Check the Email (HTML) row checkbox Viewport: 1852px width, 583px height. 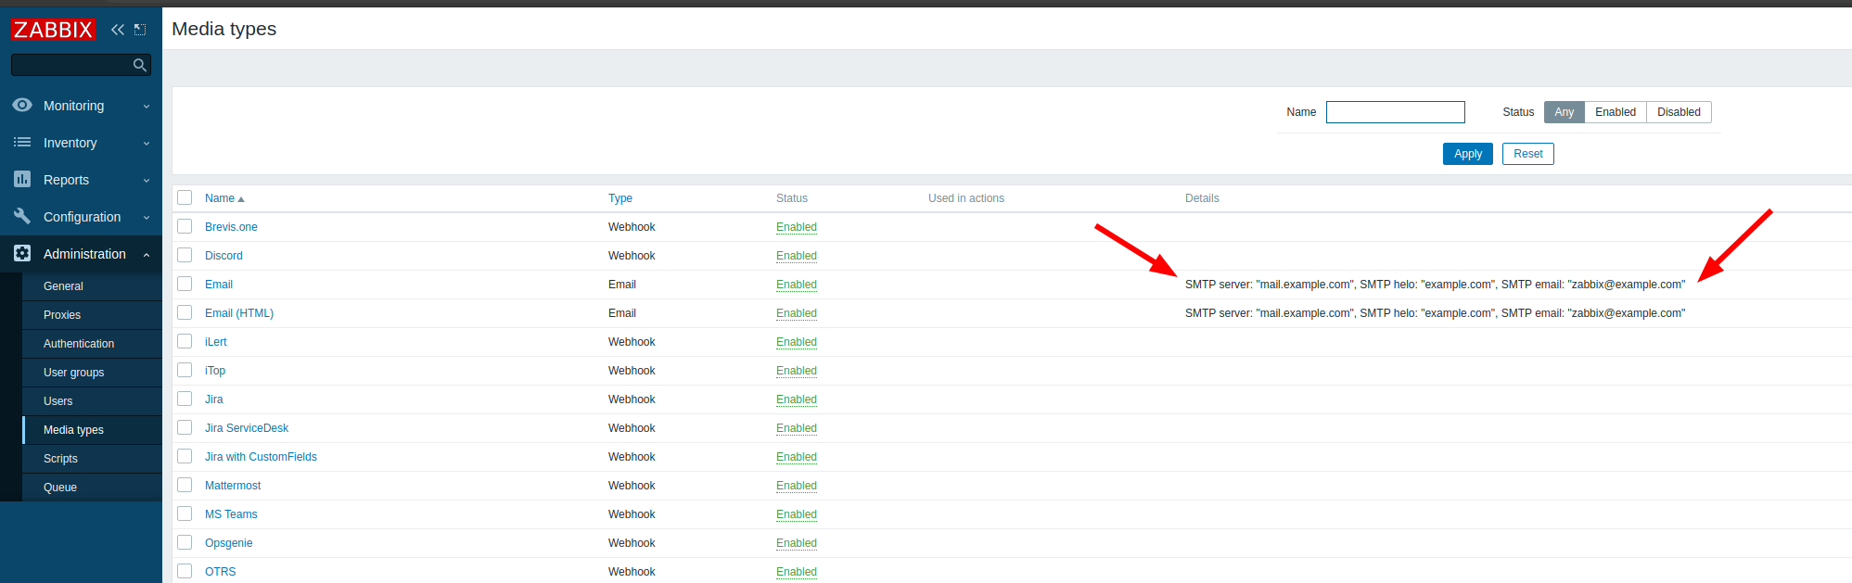[x=185, y=312]
